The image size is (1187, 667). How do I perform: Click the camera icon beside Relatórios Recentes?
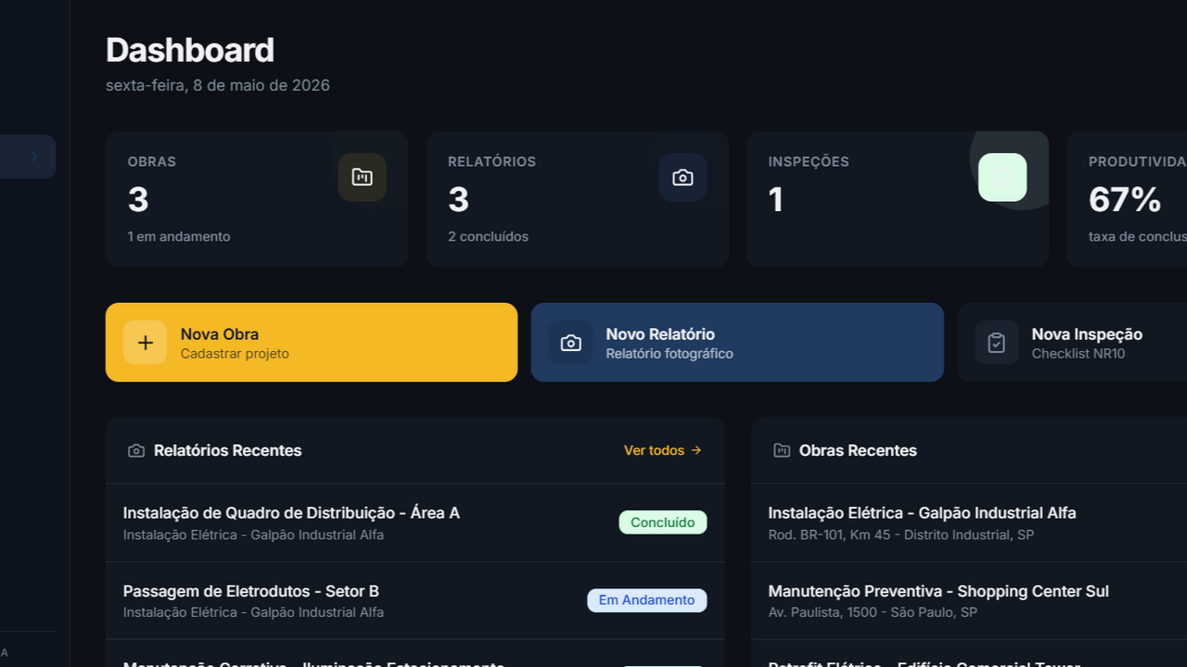(136, 450)
